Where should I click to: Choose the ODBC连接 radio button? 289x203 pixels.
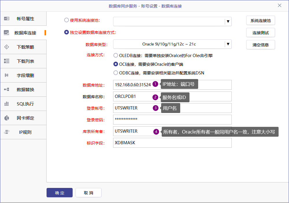pyautogui.click(x=115, y=73)
